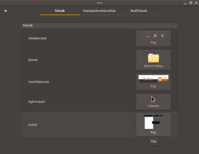Click the Asztal row label

point(33,125)
